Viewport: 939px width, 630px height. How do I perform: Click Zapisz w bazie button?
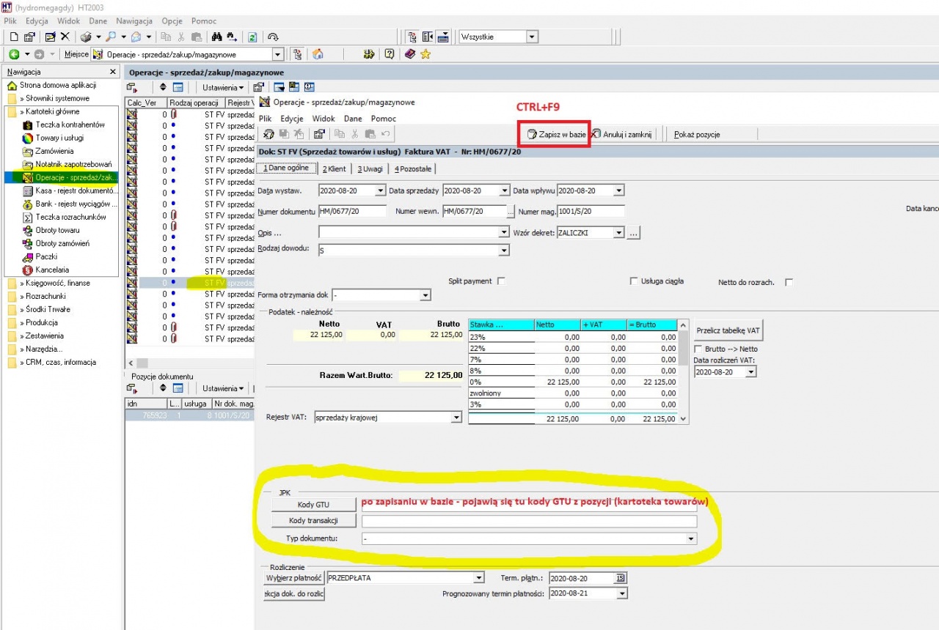coord(556,135)
